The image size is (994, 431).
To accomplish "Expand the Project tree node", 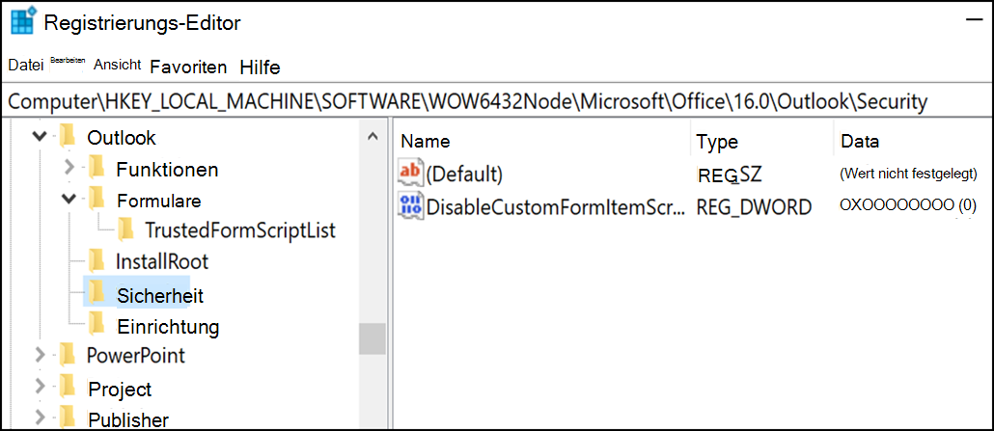I will point(40,387).
